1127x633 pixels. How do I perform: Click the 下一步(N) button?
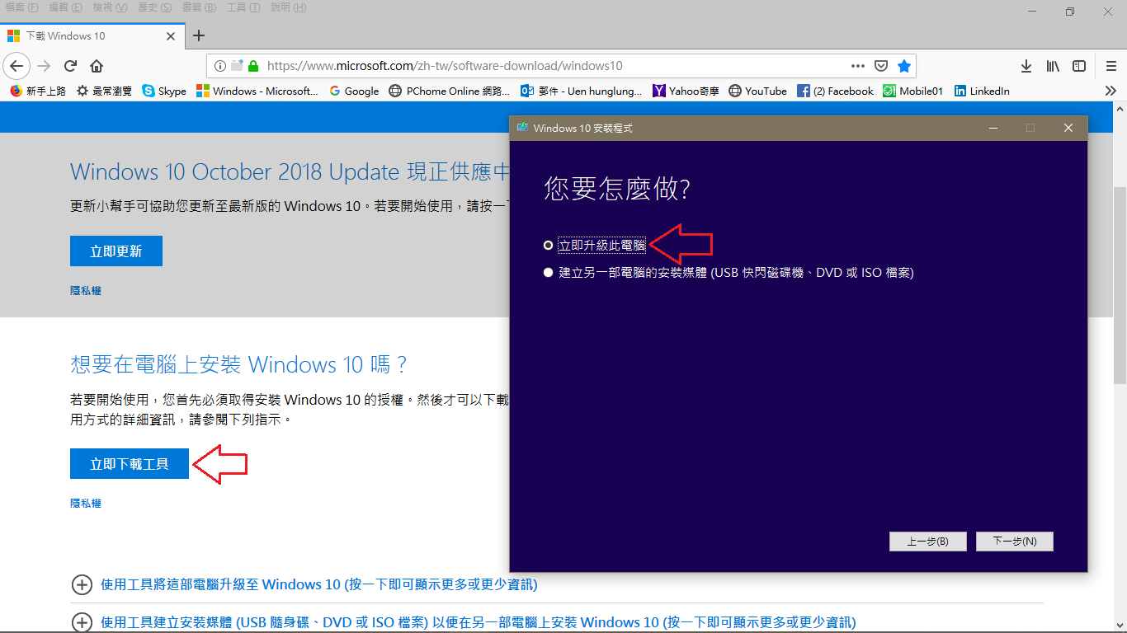[x=1015, y=542]
